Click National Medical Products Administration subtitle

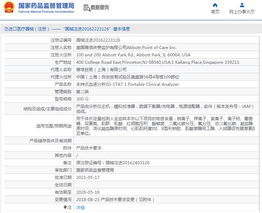(46, 12)
